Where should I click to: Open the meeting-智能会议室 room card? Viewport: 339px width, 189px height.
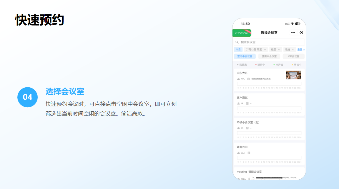click(269, 174)
